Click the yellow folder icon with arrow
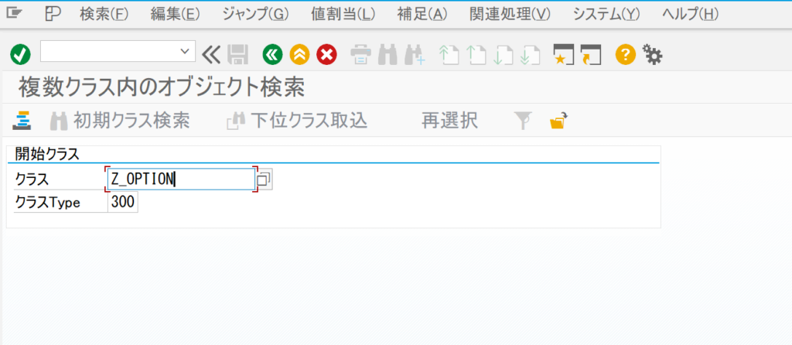This screenshot has height=345, width=792. click(x=558, y=121)
